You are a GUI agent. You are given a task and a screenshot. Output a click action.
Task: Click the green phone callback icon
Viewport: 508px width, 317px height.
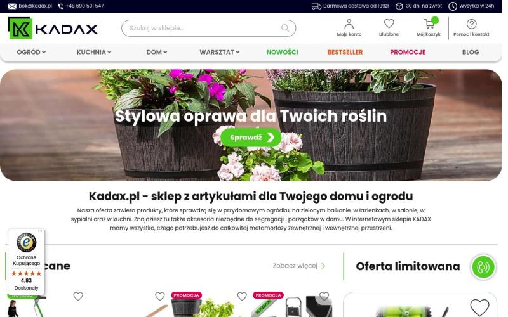tap(483, 267)
